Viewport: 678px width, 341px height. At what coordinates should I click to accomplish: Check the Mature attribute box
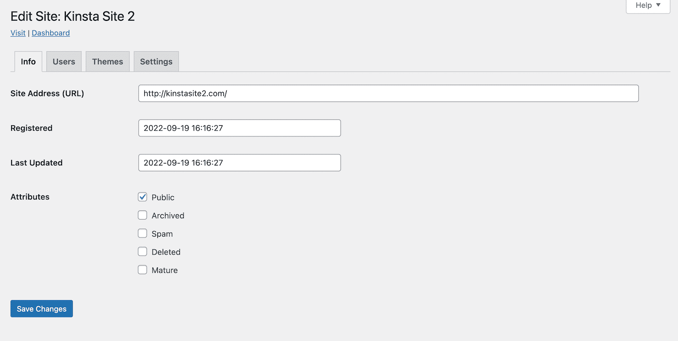pos(142,270)
